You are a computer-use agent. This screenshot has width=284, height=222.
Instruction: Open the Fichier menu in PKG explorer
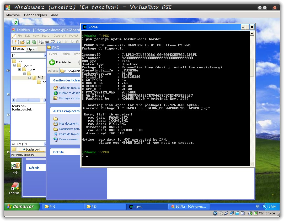click(53, 54)
